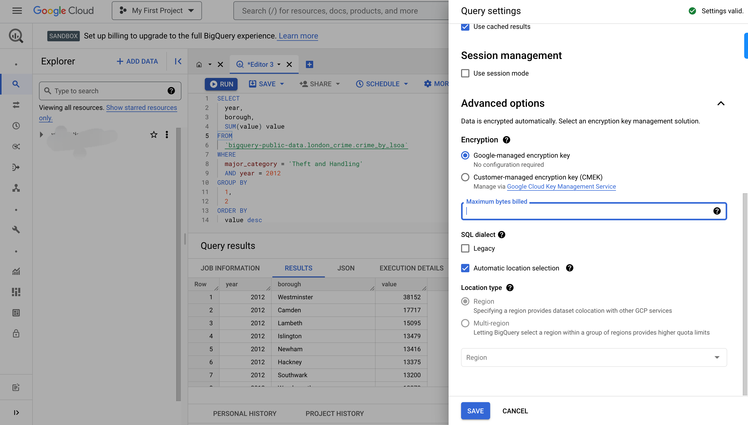
Task: Open the home tab icon
Action: pyautogui.click(x=199, y=64)
